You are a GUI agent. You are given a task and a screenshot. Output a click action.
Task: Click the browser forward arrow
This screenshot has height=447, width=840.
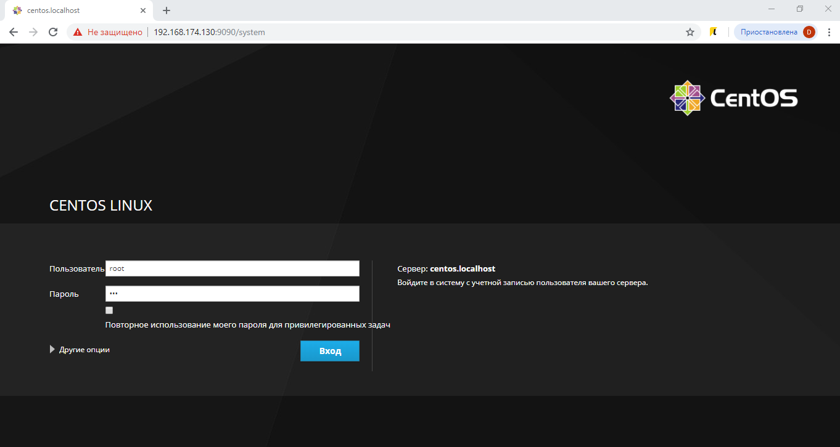[x=33, y=32]
